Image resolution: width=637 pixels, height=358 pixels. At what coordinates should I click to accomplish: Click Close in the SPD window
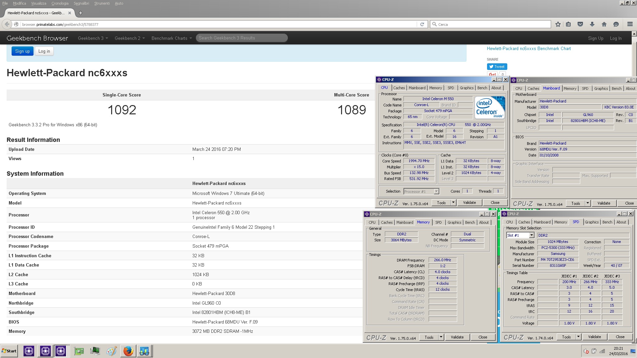tap(620, 337)
